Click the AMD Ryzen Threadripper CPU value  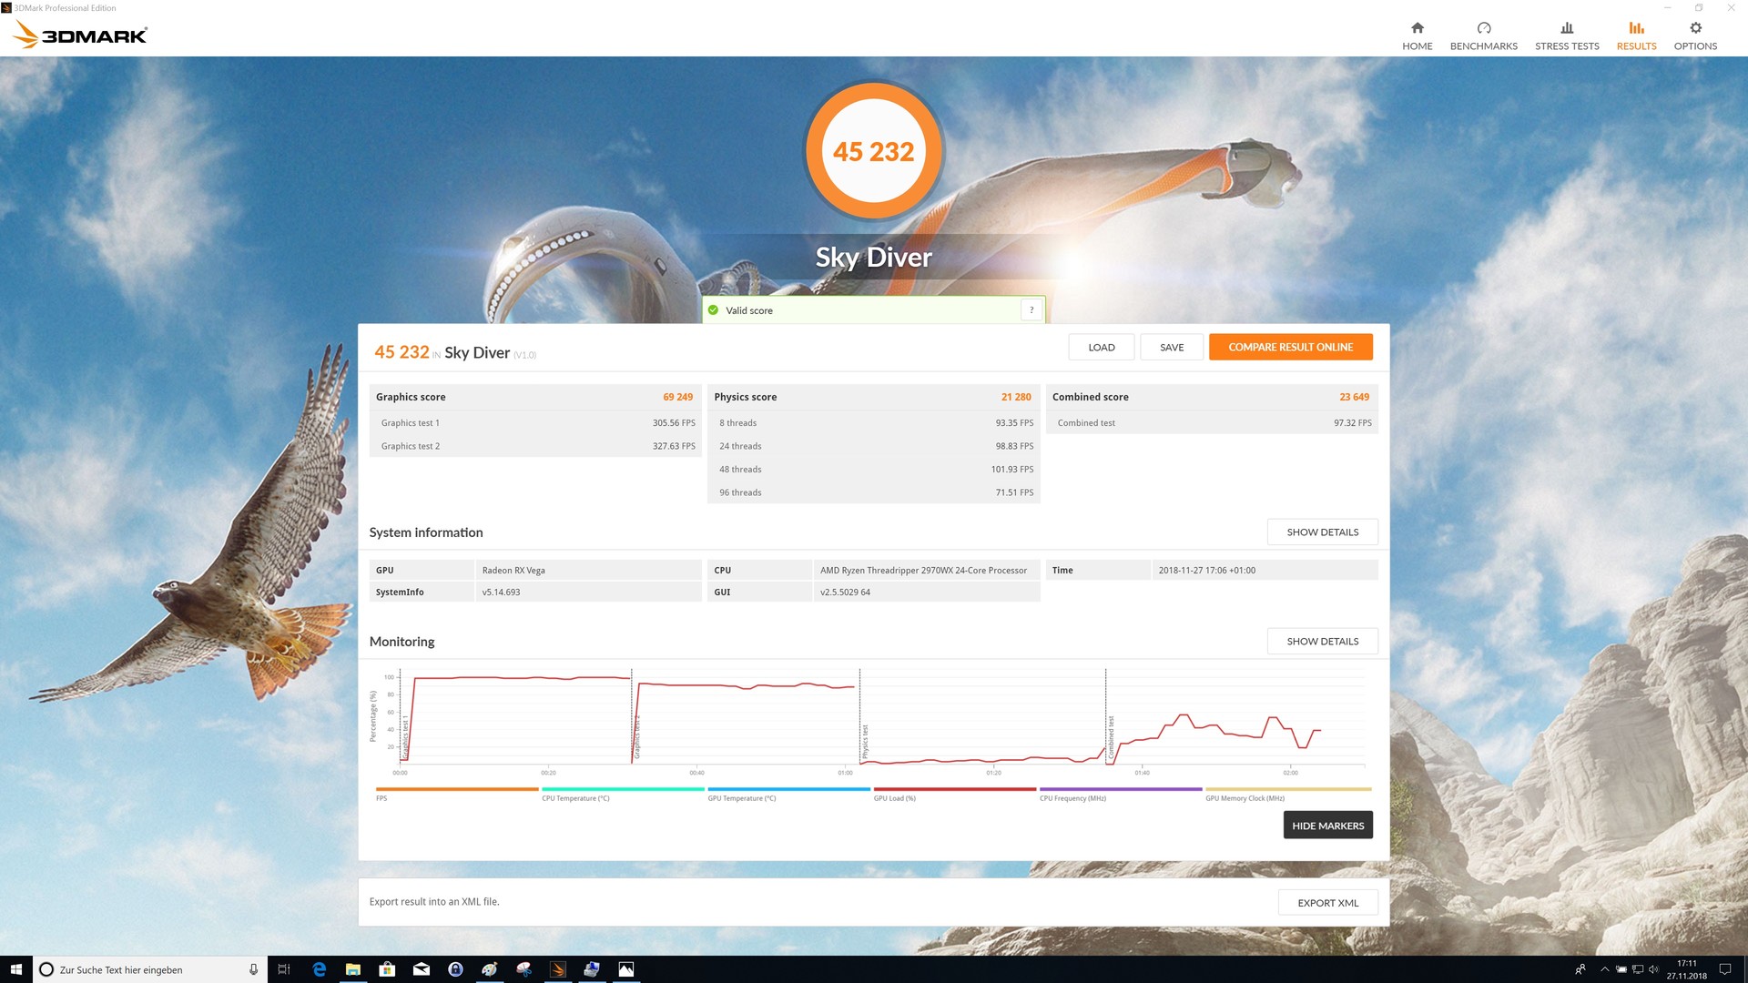pyautogui.click(x=923, y=571)
